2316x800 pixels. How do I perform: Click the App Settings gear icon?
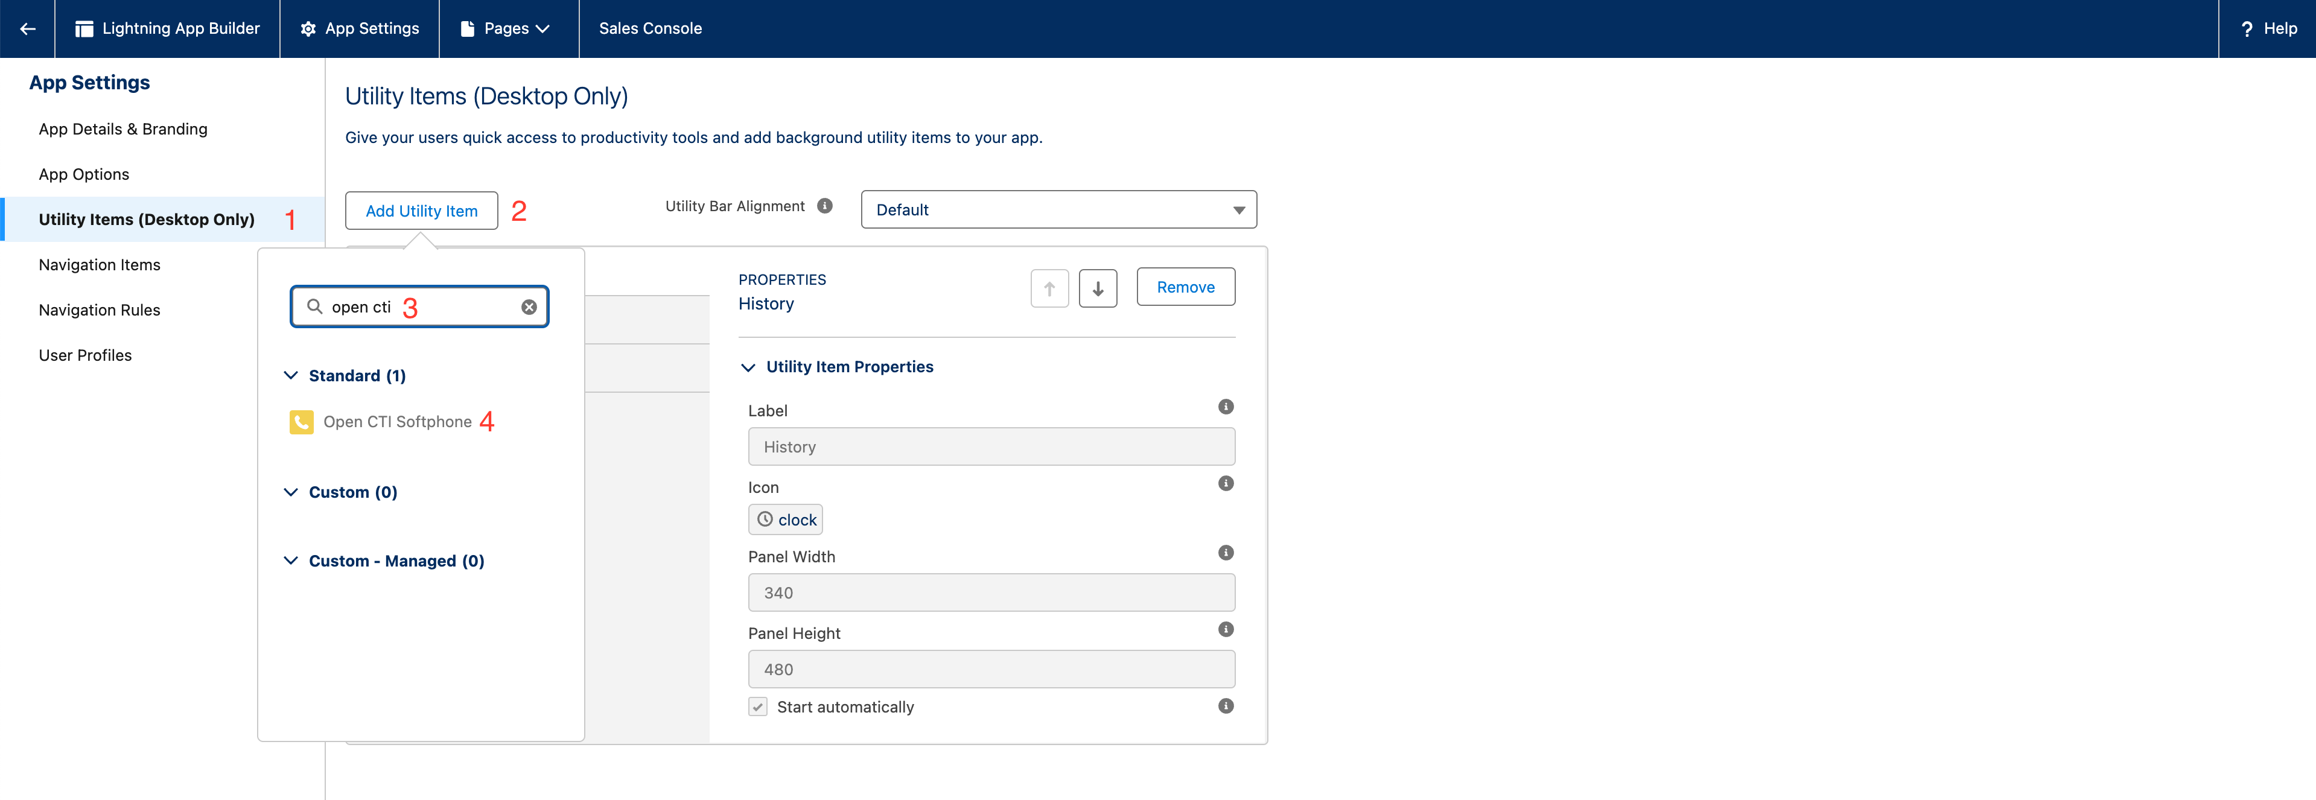[x=308, y=29]
